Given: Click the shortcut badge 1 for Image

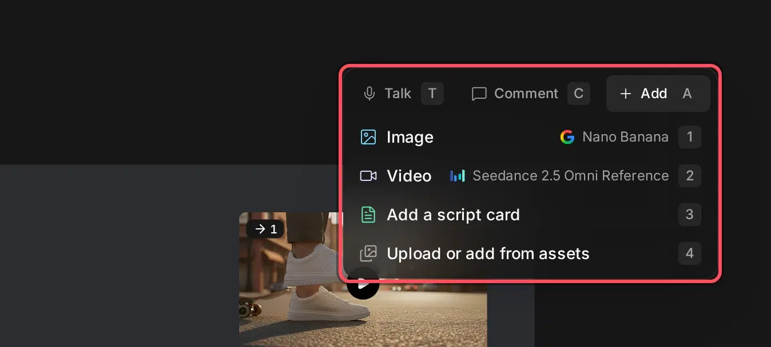Looking at the screenshot, I should 690,137.
